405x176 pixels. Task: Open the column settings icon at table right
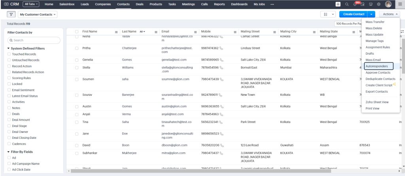click(402, 32)
